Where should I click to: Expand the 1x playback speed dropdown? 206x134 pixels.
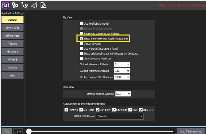point(18,132)
